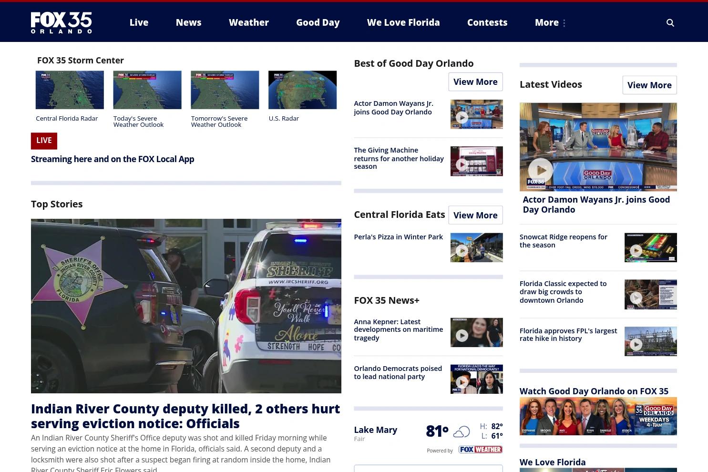The height and width of the screenshot is (472, 708).
Task: Open the News menu item
Action: [x=188, y=22]
